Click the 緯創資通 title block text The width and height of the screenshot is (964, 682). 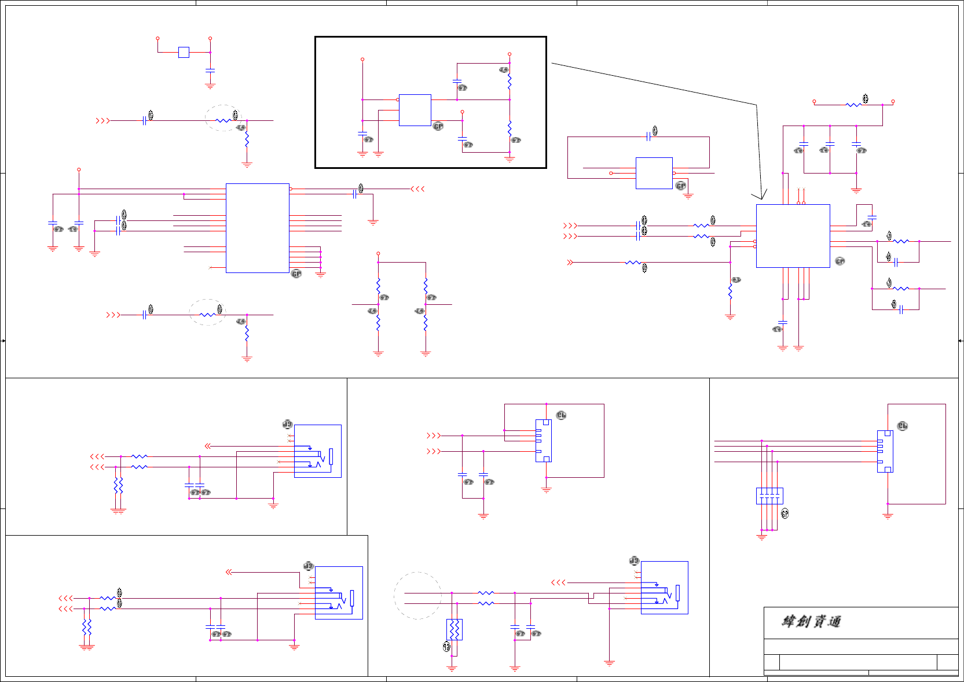click(811, 622)
